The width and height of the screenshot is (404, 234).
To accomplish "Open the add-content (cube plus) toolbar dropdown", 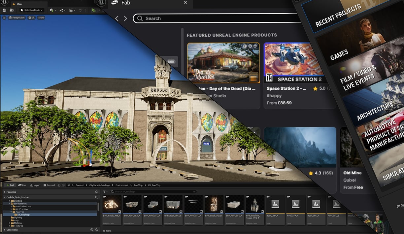I will point(52,10).
